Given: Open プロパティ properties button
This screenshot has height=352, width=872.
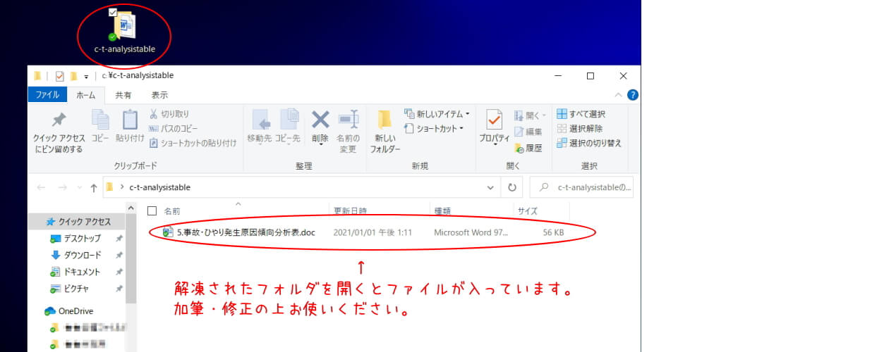Looking at the screenshot, I should [495, 127].
